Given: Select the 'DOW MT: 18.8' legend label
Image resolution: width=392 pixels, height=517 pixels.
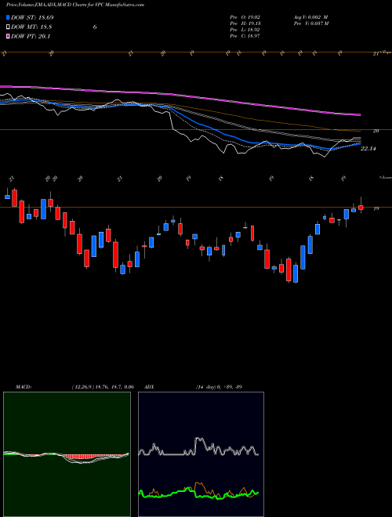Looking at the screenshot, I should [31, 27].
